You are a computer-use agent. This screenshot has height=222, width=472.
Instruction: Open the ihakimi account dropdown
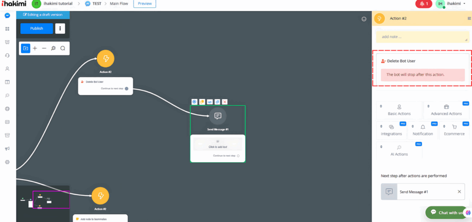(451, 4)
